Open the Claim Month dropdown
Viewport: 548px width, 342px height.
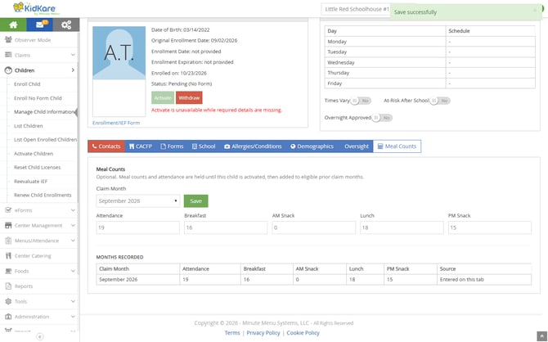[137, 200]
